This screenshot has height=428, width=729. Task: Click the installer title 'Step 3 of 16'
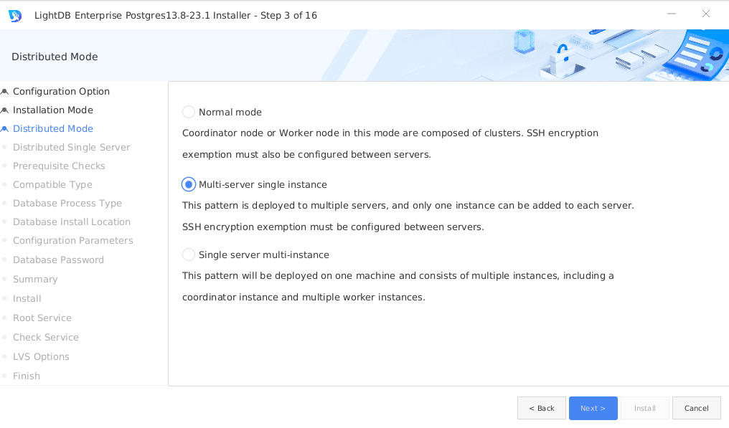click(x=288, y=15)
